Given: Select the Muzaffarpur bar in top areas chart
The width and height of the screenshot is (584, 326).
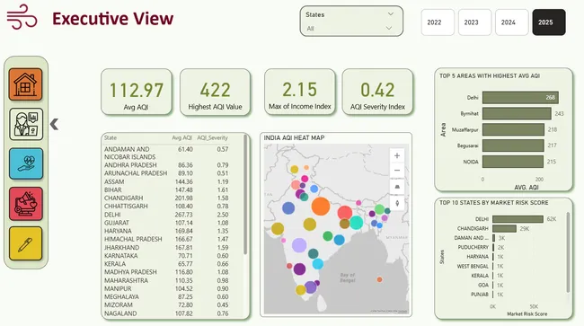Looking at the screenshot, I should pyautogui.click(x=513, y=129).
